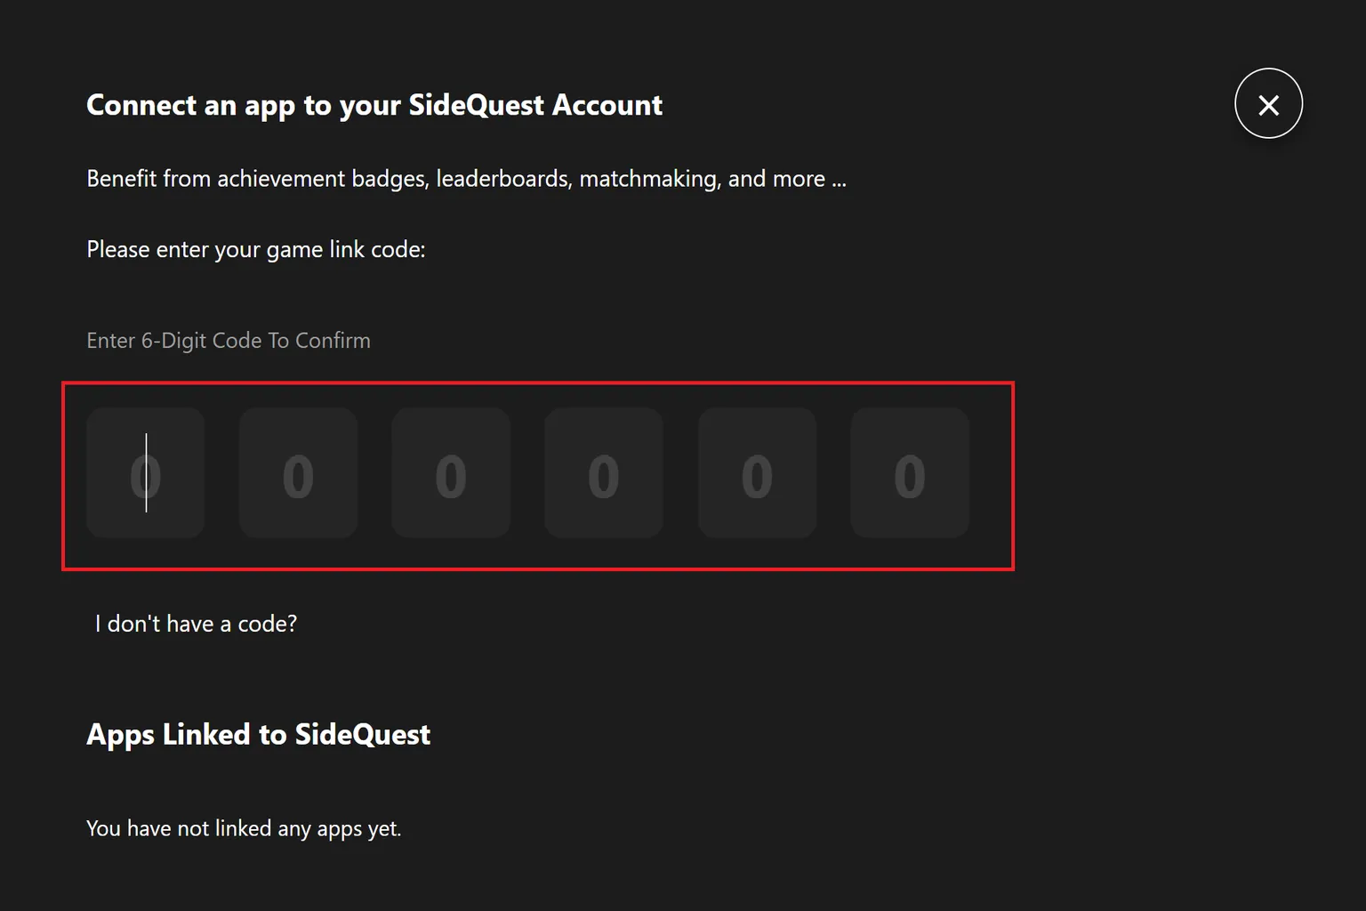Select the second code digit box
1366x911 pixels.
click(299, 473)
